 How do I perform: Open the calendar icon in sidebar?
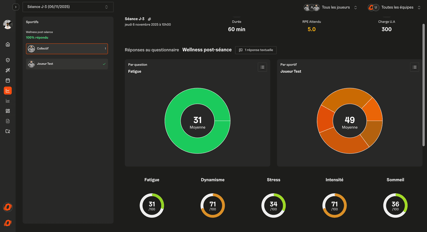click(8, 80)
